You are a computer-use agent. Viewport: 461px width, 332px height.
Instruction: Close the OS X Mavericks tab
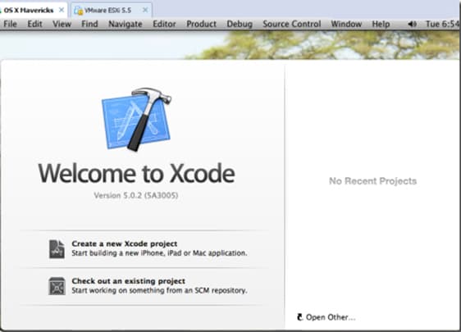pos(62,10)
